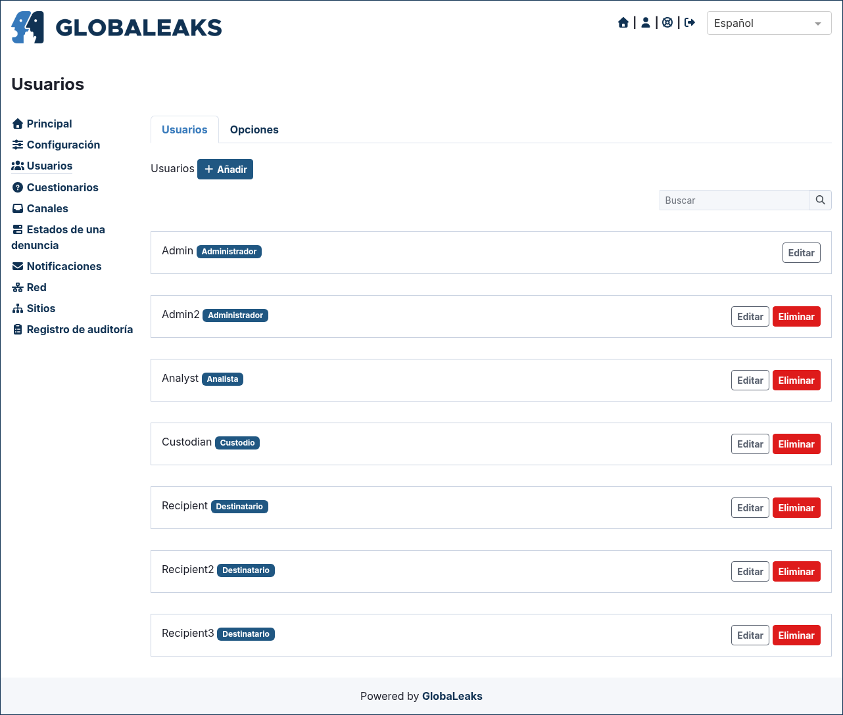
Task: Open Estados de una denuncia section
Action: (58, 237)
